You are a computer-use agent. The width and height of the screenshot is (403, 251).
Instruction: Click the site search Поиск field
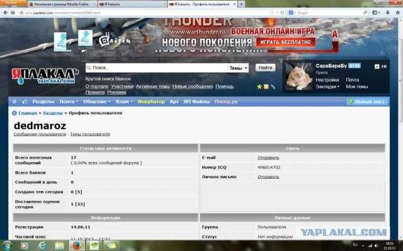(156, 68)
